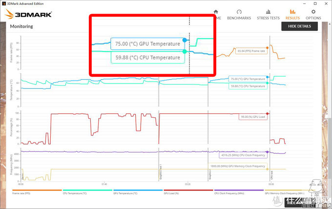Click the purple CPU Clock Frequency legend bar
Image resolution: width=332 pixels, height=209 pixels.
(x=239, y=190)
